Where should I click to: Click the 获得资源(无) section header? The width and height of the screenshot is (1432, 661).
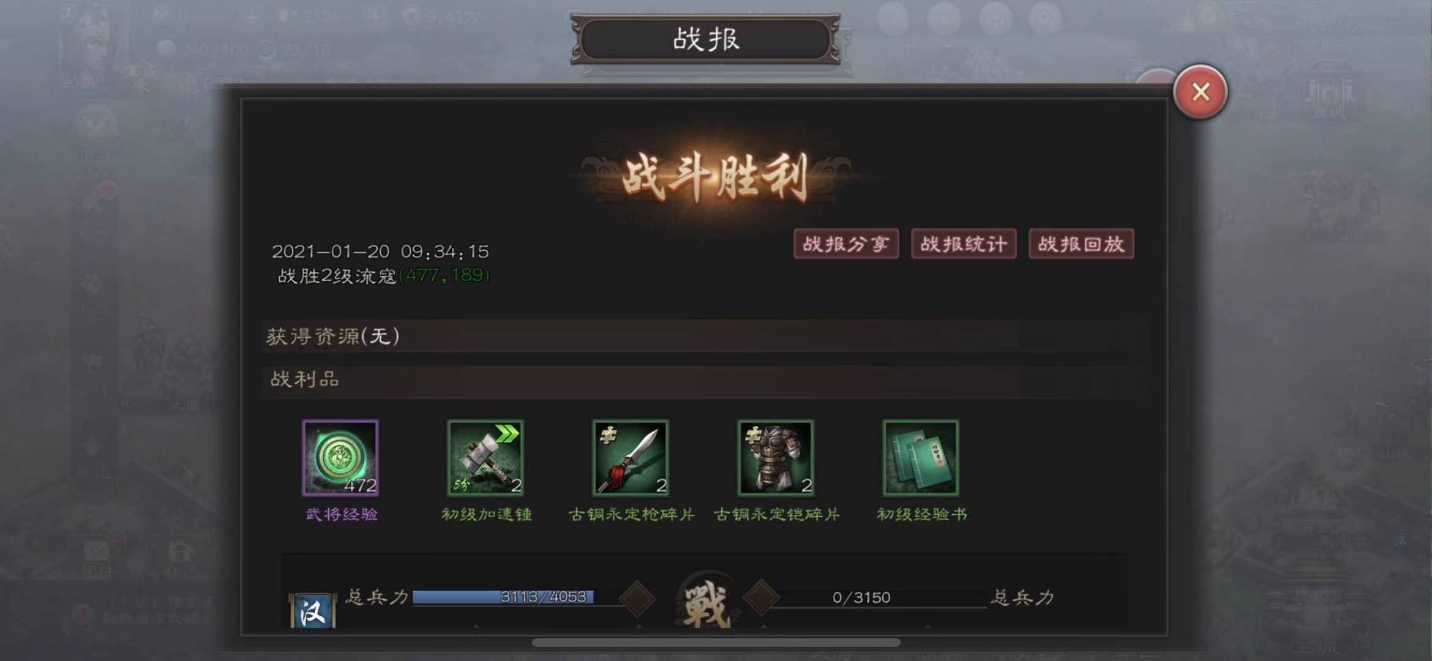(703, 336)
